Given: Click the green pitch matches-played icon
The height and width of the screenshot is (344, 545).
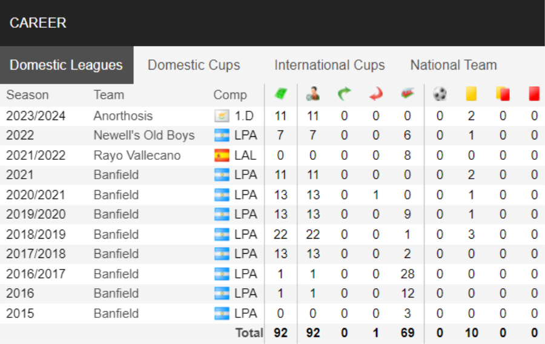Looking at the screenshot, I should (x=280, y=94).
